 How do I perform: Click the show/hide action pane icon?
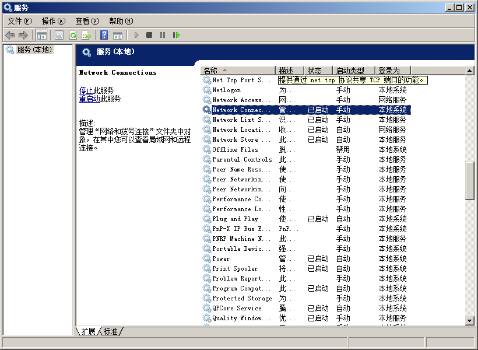click(118, 35)
